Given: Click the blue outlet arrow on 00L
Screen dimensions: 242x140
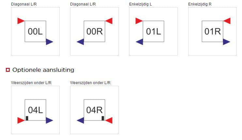Looking at the screenshot, I should (x=50, y=42).
